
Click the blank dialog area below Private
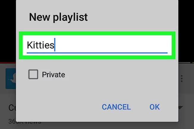point(97,91)
